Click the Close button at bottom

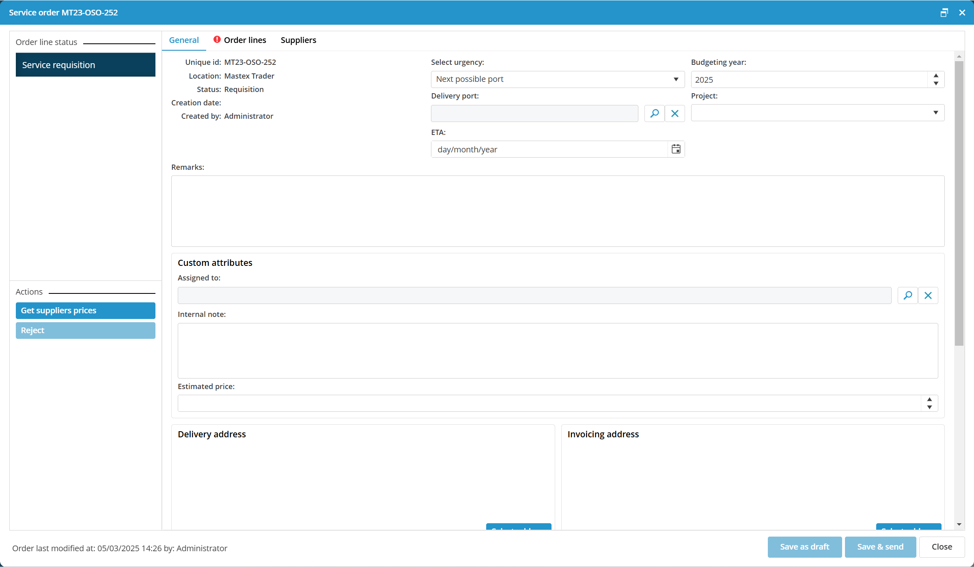(942, 547)
